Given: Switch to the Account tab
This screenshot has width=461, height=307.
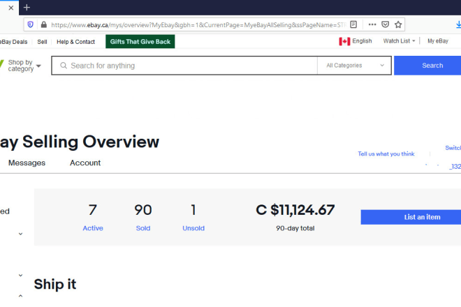Looking at the screenshot, I should (x=85, y=163).
